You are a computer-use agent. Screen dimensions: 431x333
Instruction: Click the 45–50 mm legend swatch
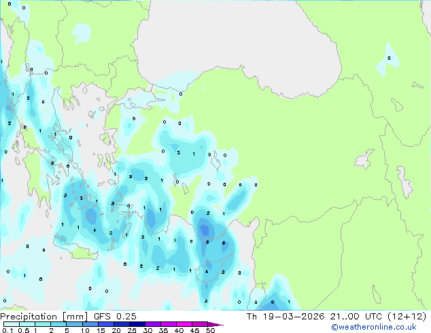(200, 324)
